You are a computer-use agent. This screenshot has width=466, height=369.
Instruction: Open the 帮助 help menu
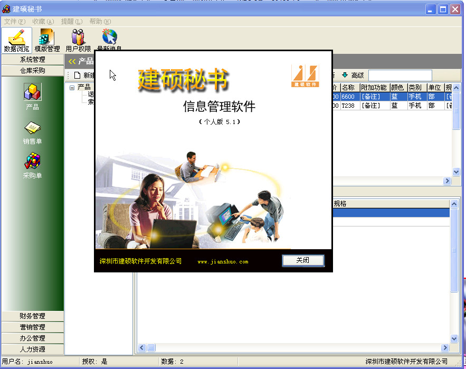coord(100,21)
